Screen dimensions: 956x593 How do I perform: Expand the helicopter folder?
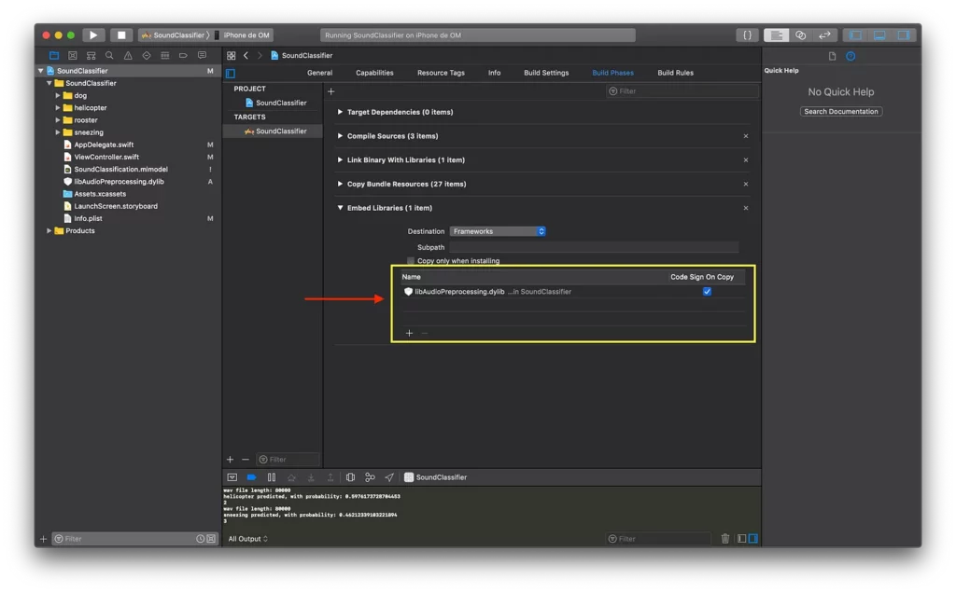pyautogui.click(x=57, y=108)
